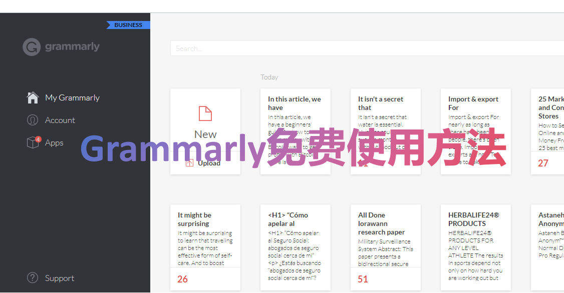Viewport: 564px width, 293px height.
Task: Click the Grammarly logo icon
Action: pyautogui.click(x=32, y=47)
